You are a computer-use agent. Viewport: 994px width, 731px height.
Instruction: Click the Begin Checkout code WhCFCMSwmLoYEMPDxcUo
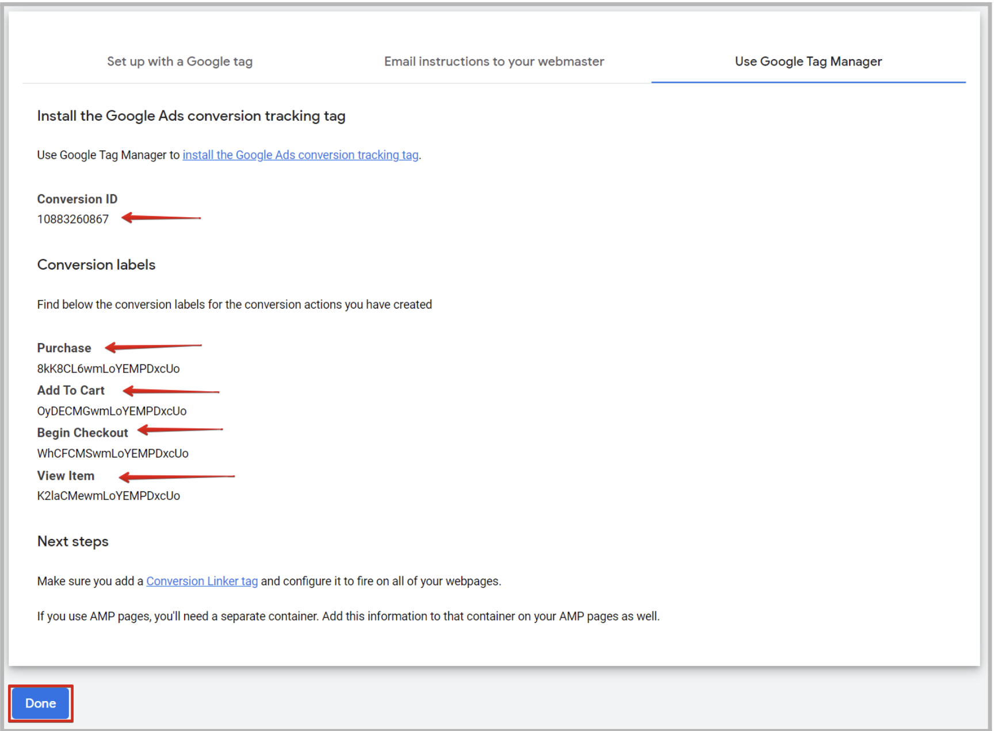[x=113, y=453]
